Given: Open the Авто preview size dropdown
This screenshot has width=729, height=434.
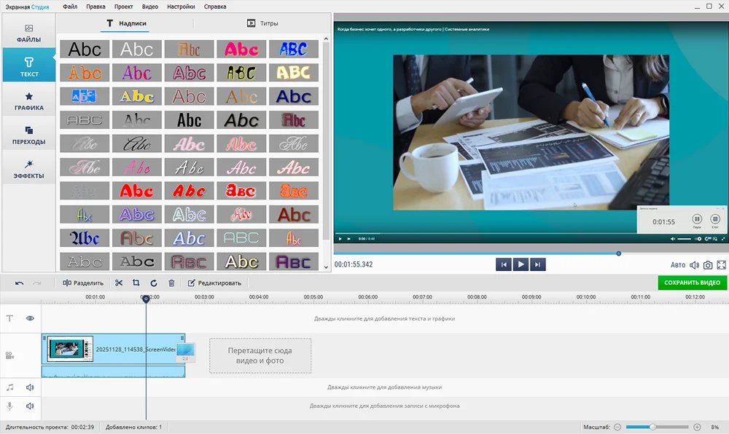Looking at the screenshot, I should (678, 265).
